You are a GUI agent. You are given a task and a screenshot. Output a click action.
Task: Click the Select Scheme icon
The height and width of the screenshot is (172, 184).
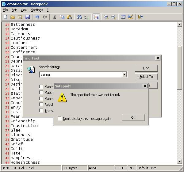pyautogui.click(x=123, y=17)
